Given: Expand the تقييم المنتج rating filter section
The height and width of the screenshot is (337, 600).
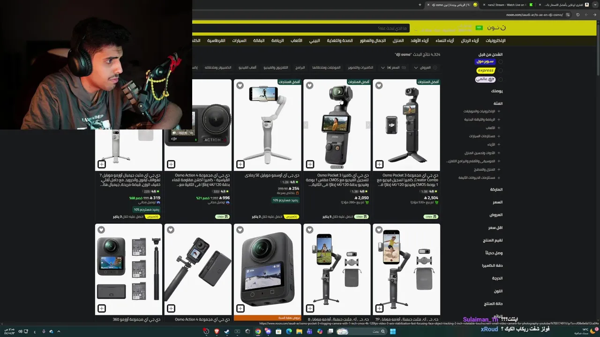Looking at the screenshot, I should point(493,240).
